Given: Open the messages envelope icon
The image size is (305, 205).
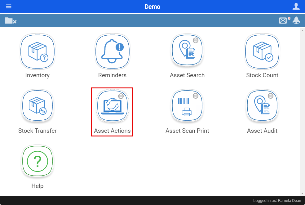Looking at the screenshot, I should click(283, 20).
